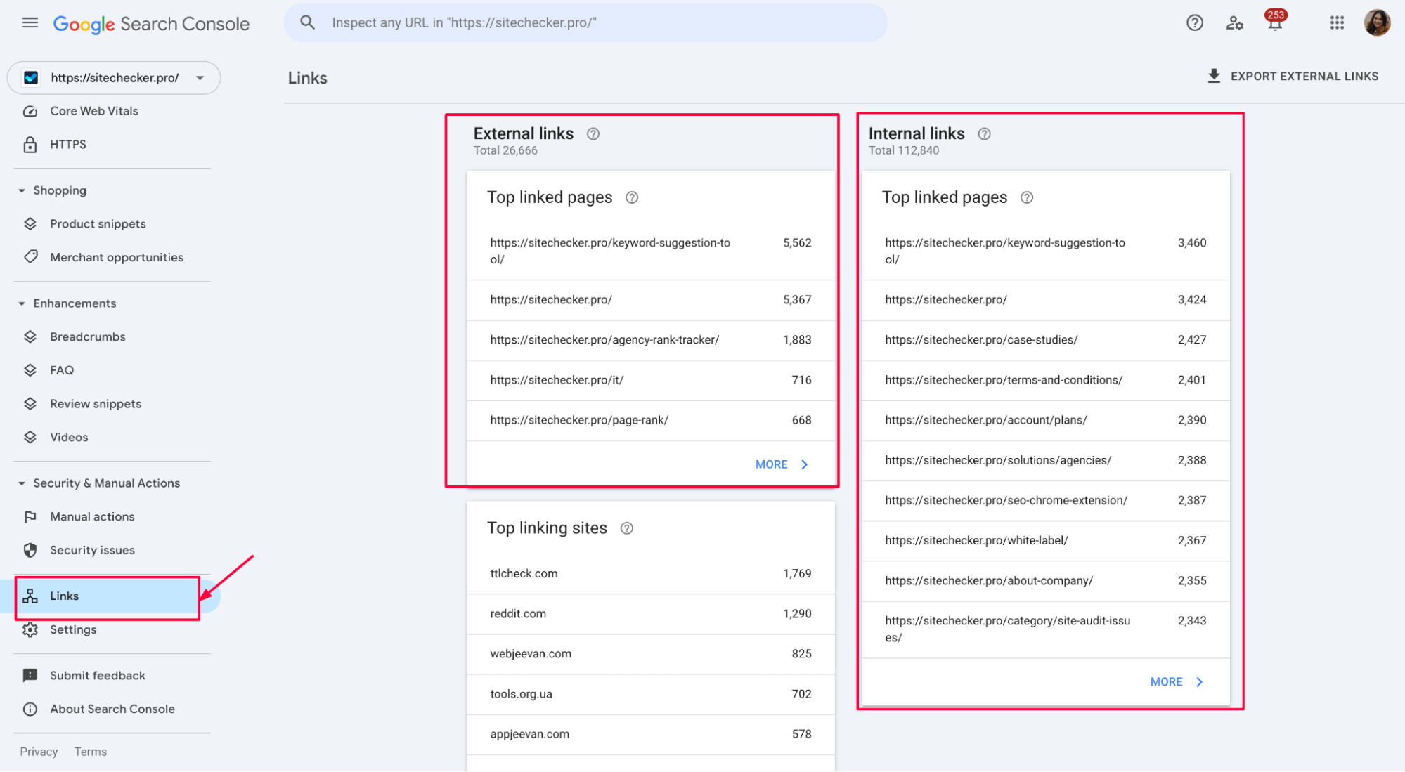This screenshot has width=1405, height=772.
Task: Open internal row seo-chrome-extension
Action: (x=1046, y=500)
